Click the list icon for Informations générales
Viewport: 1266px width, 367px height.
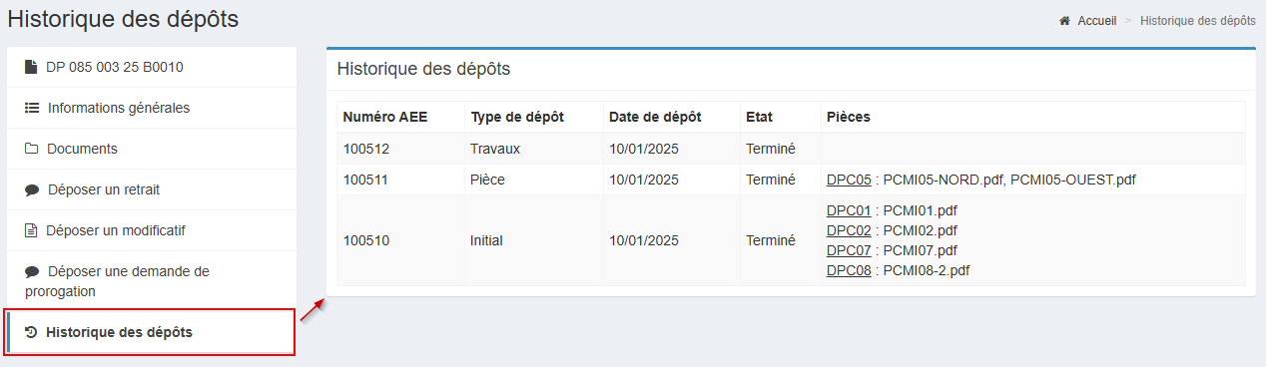(32, 108)
